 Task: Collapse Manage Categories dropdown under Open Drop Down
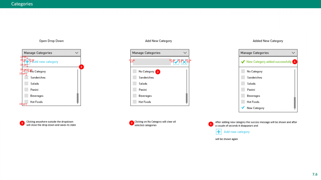77,53
